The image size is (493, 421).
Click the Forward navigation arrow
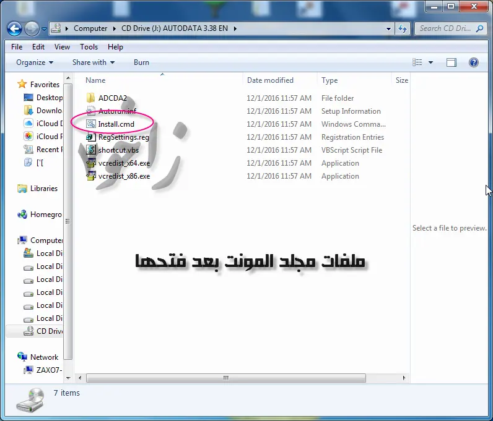pyautogui.click(x=32, y=28)
